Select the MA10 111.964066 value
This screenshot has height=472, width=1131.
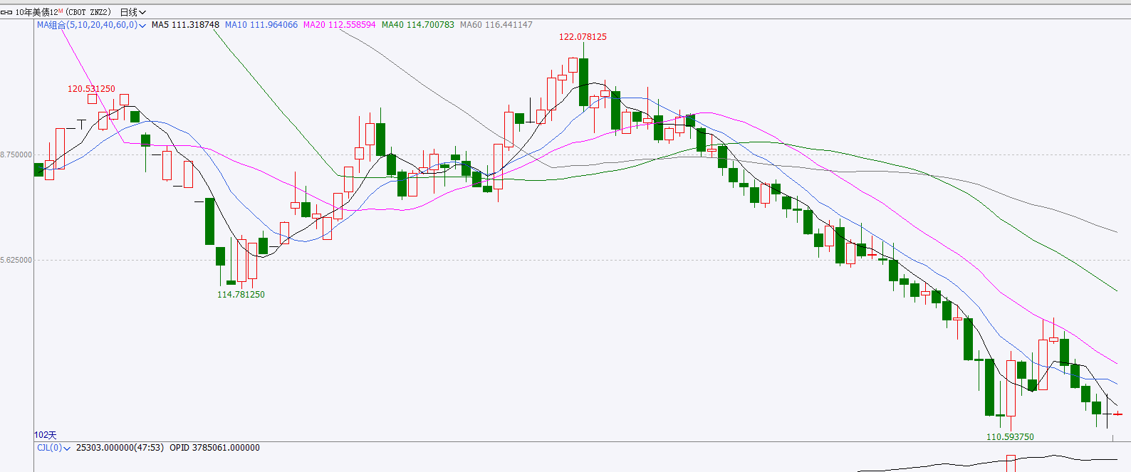(x=261, y=25)
